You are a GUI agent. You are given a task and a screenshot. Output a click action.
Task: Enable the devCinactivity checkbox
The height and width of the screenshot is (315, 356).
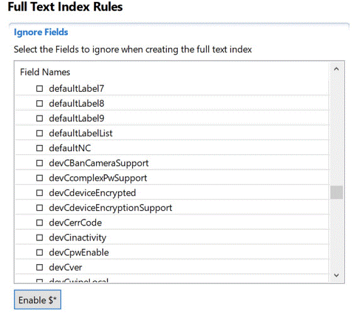point(40,238)
